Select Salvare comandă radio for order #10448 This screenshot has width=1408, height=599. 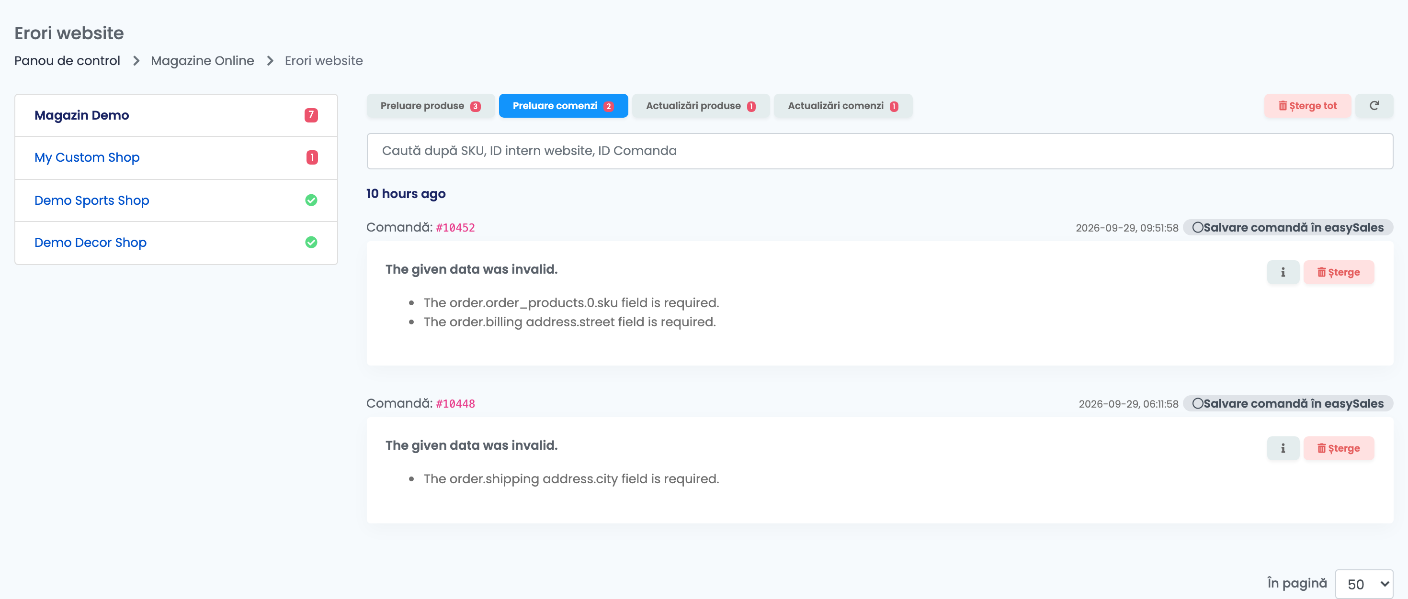(x=1197, y=403)
